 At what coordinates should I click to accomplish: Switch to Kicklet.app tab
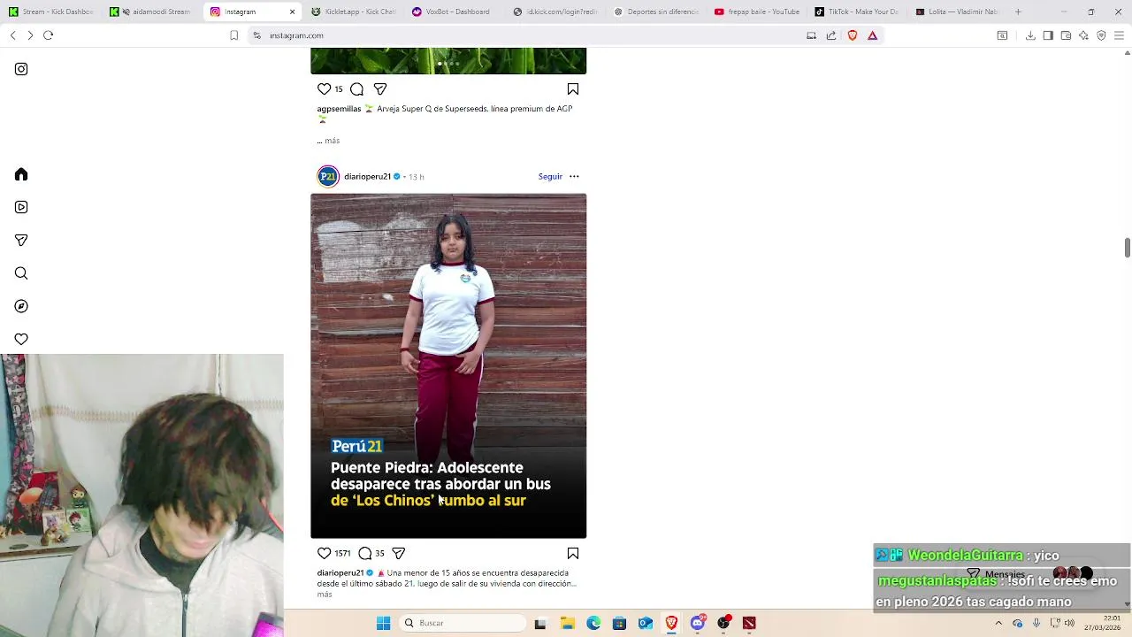click(353, 12)
